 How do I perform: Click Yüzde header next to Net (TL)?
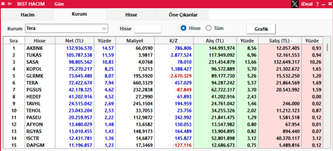pos(105,41)
